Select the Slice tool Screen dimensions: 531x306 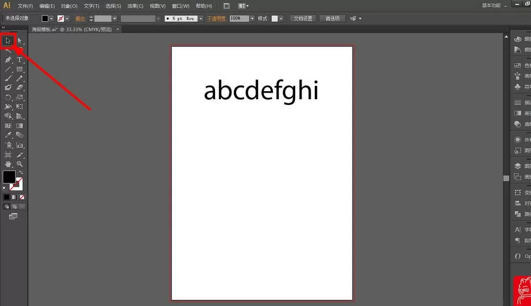20,155
